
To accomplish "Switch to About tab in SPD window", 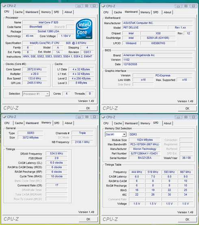I will click(x=168, y=124).
